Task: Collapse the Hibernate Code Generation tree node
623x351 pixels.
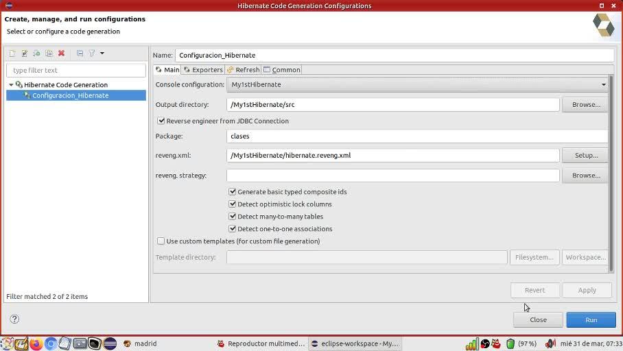Action: click(x=11, y=84)
